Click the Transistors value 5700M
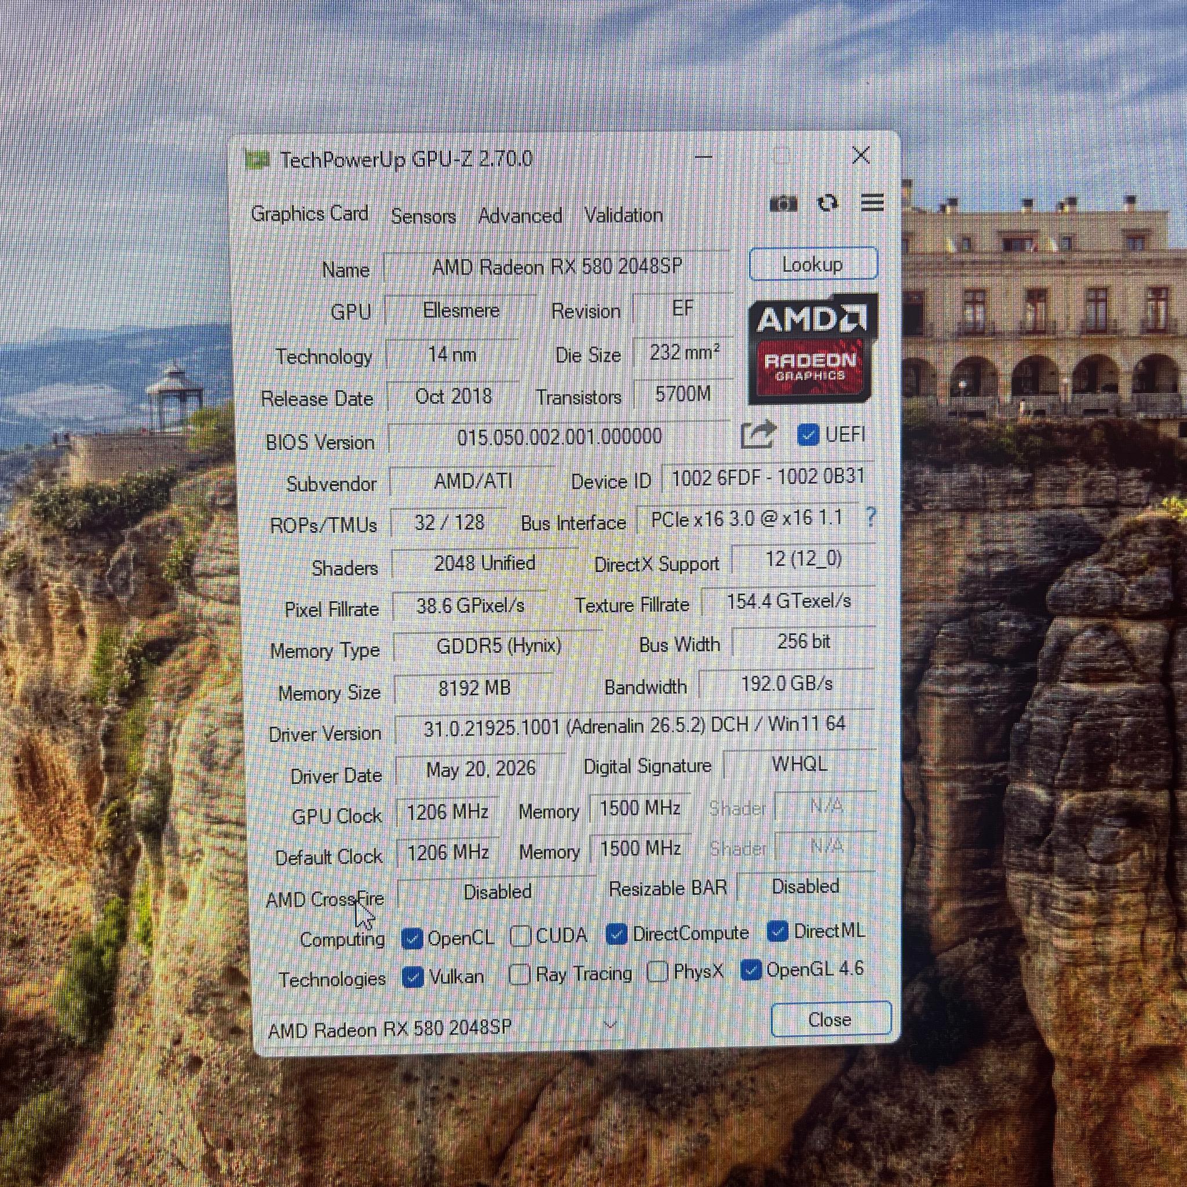 (x=684, y=394)
